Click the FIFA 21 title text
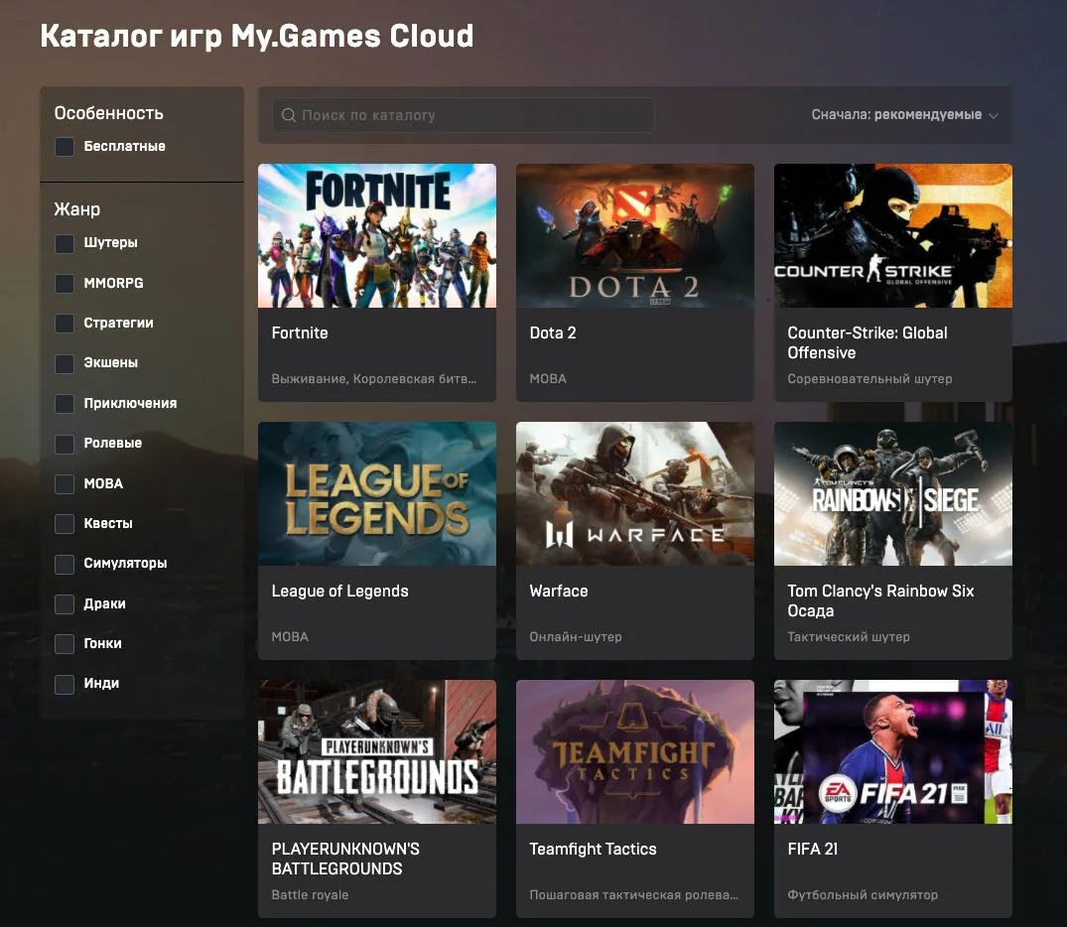Viewport: 1067px width, 927px height. [813, 849]
